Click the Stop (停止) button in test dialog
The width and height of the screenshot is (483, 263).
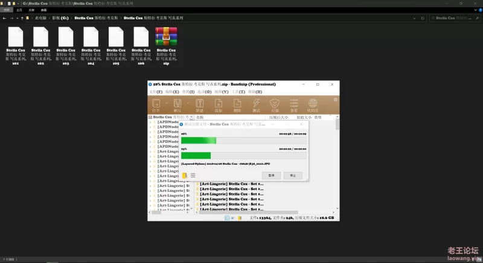click(293, 176)
